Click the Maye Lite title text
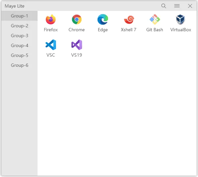This screenshot has height=177, width=198. (x=14, y=6)
